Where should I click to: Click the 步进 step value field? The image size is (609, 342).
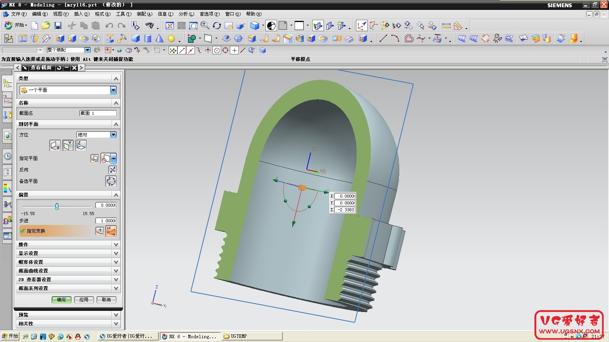(x=106, y=220)
